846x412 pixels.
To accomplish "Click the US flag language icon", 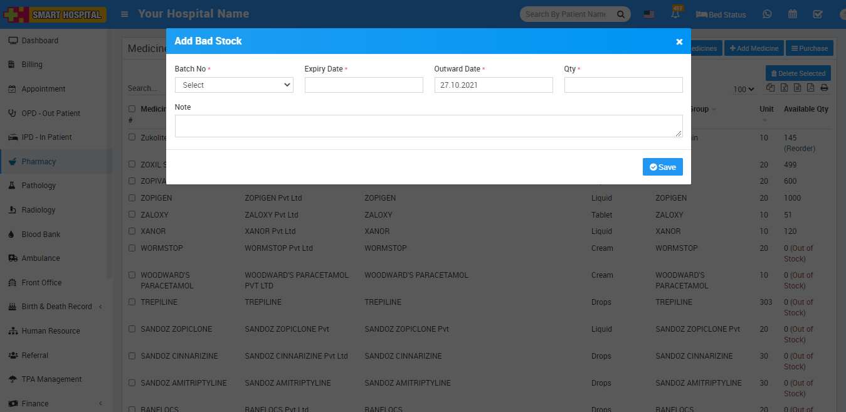I will tap(649, 14).
